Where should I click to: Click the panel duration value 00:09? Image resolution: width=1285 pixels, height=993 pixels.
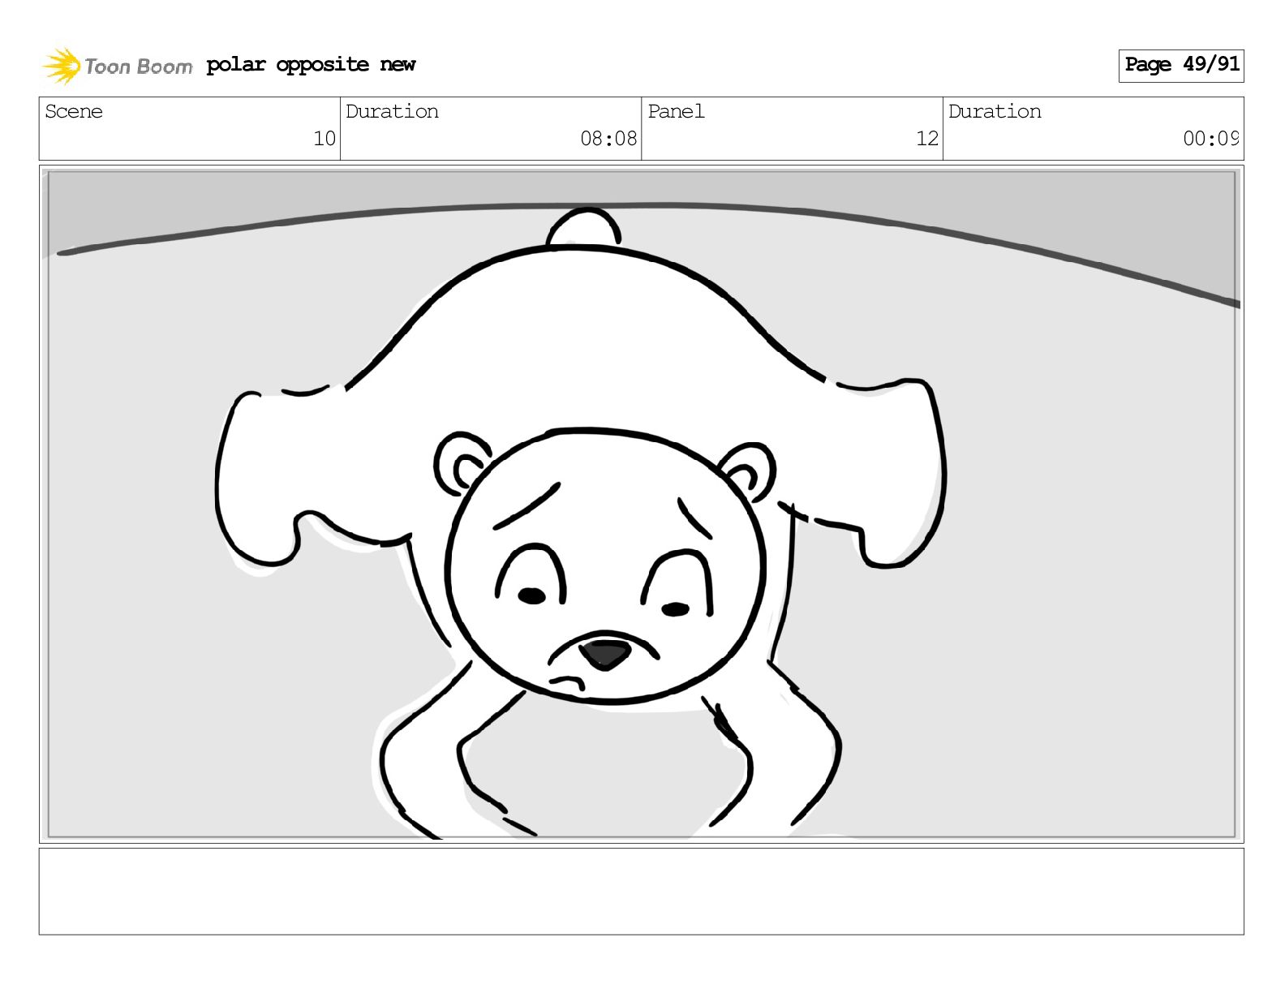(1210, 139)
